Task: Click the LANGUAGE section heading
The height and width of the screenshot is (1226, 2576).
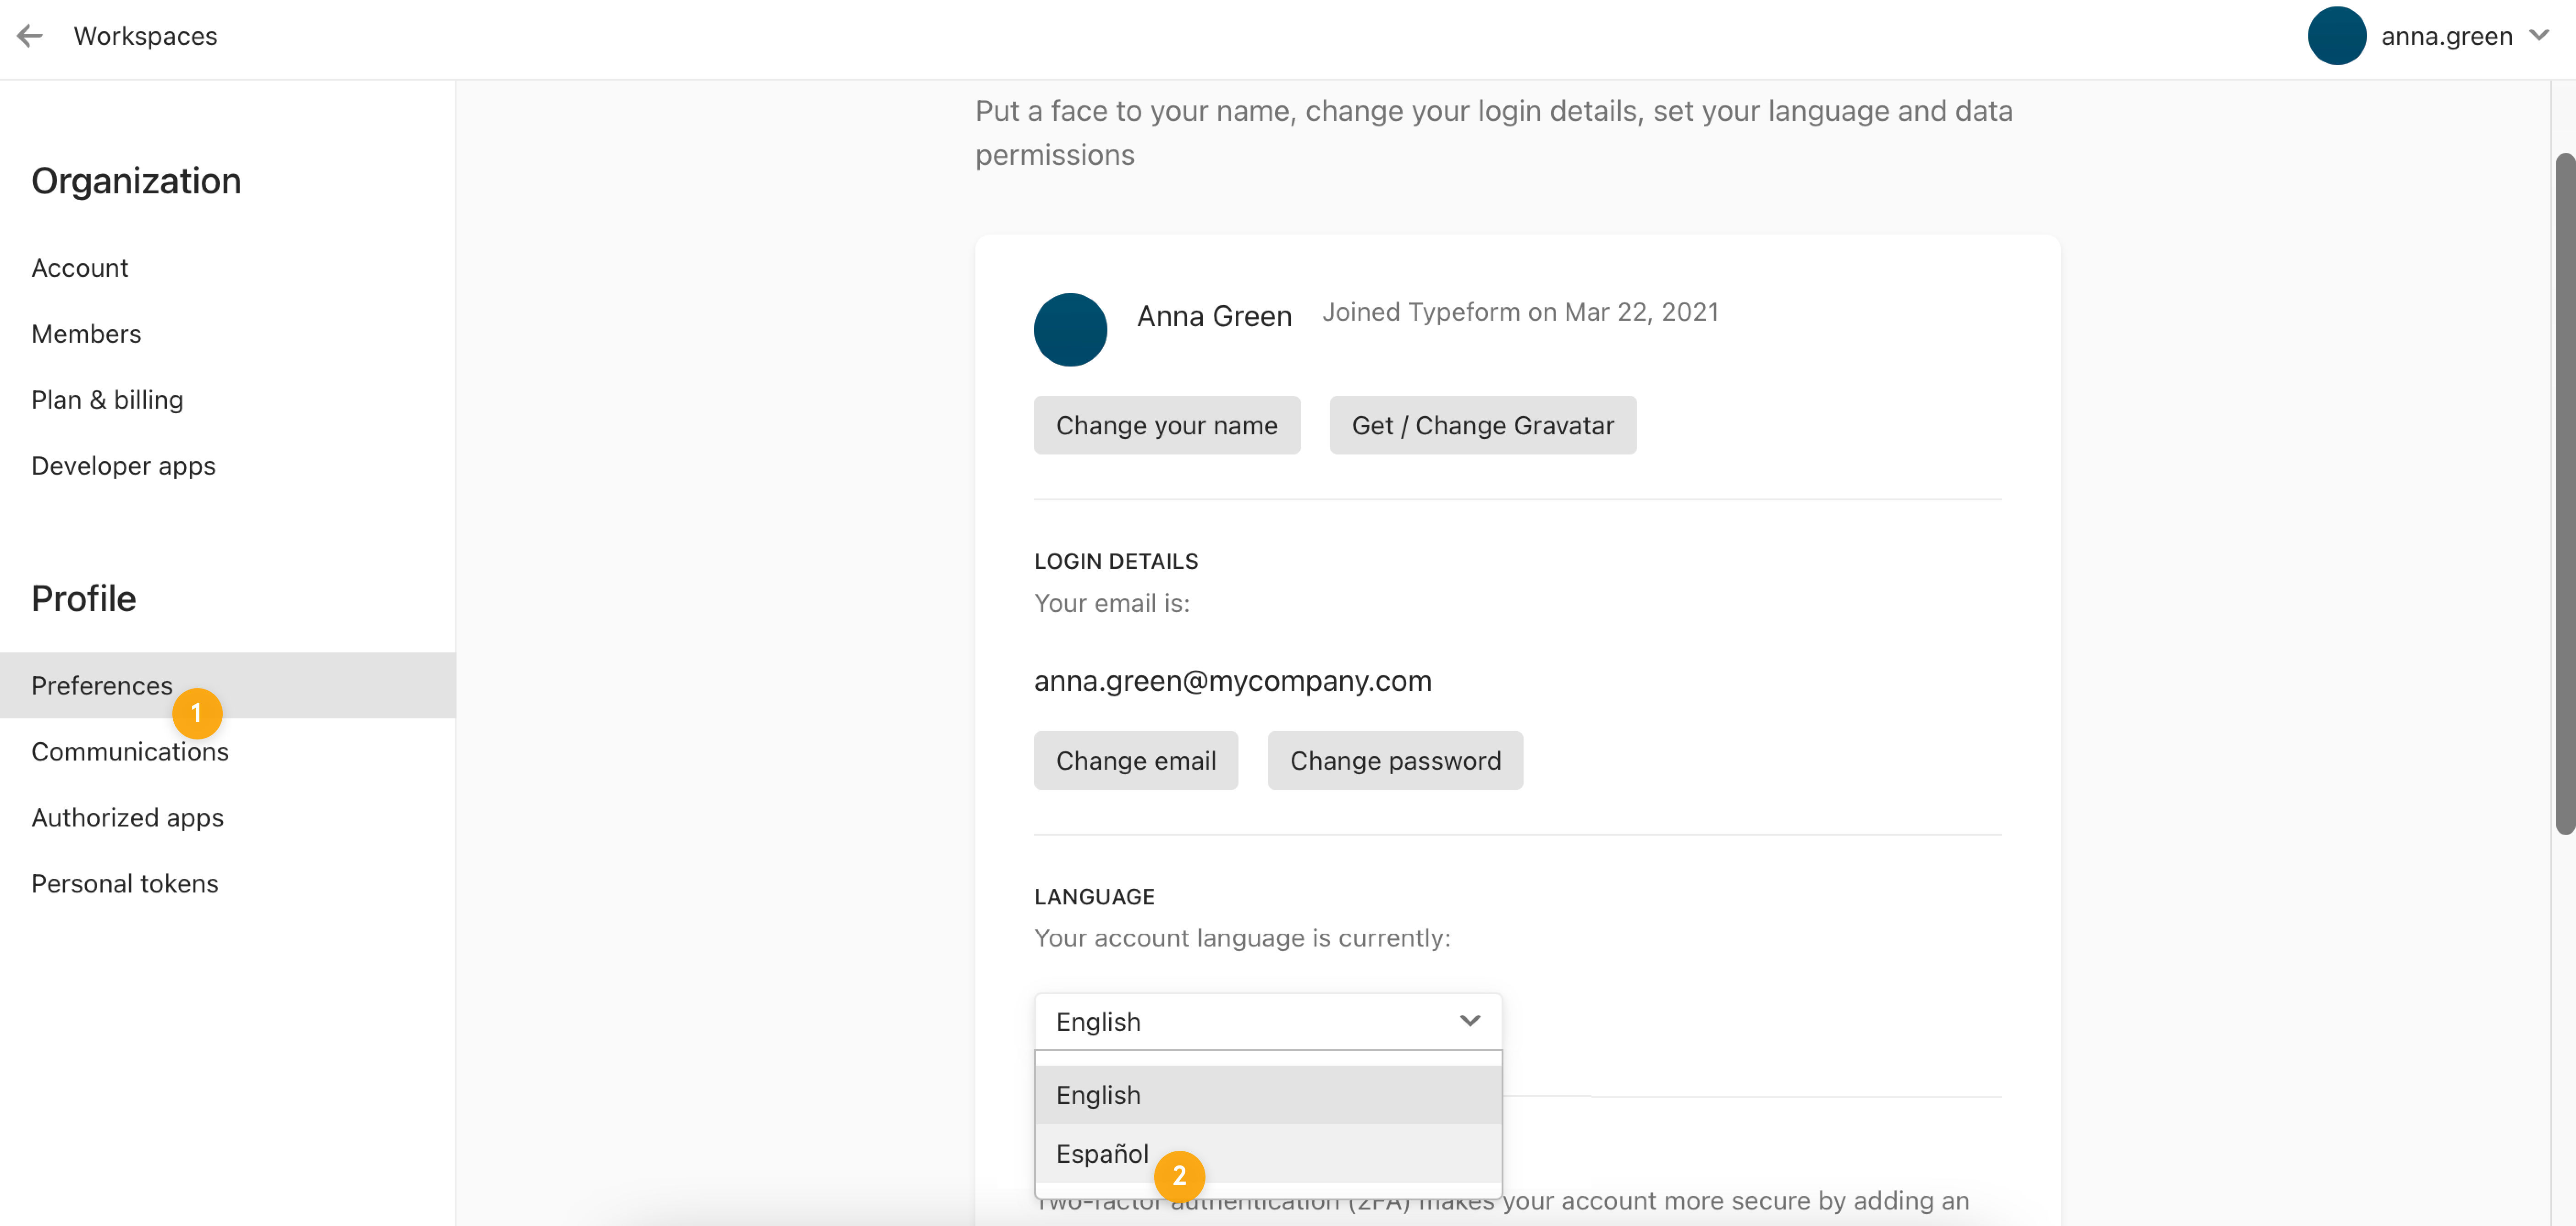Action: point(1094,897)
